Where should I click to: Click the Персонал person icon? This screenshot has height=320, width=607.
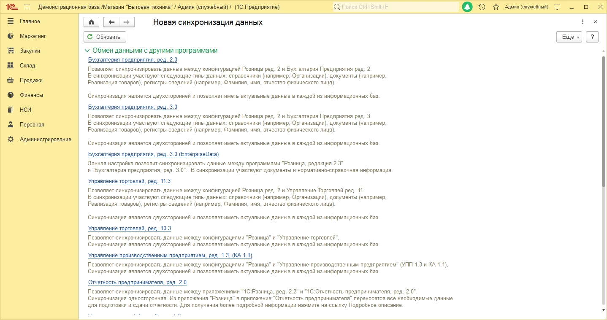(11, 125)
